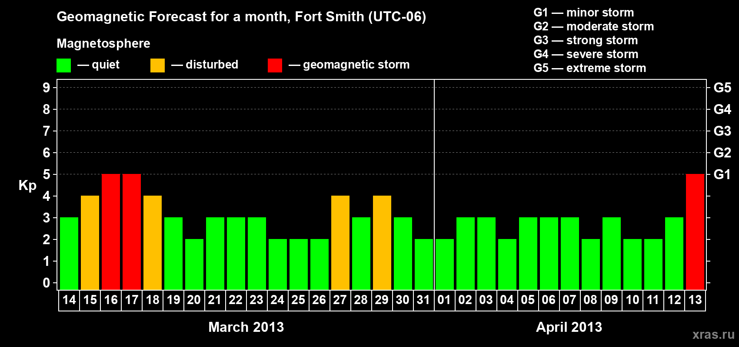This screenshot has width=739, height=347.
Task: Click the green bar for April 09
Action: [612, 254]
